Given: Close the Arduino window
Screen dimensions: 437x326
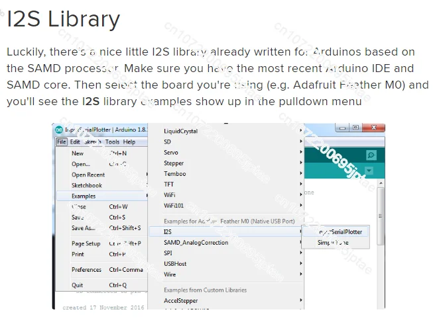Looking at the screenshot, I should [373, 128].
